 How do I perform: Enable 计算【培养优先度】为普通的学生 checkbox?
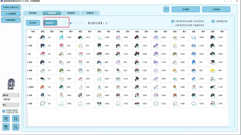[x=173, y=25]
